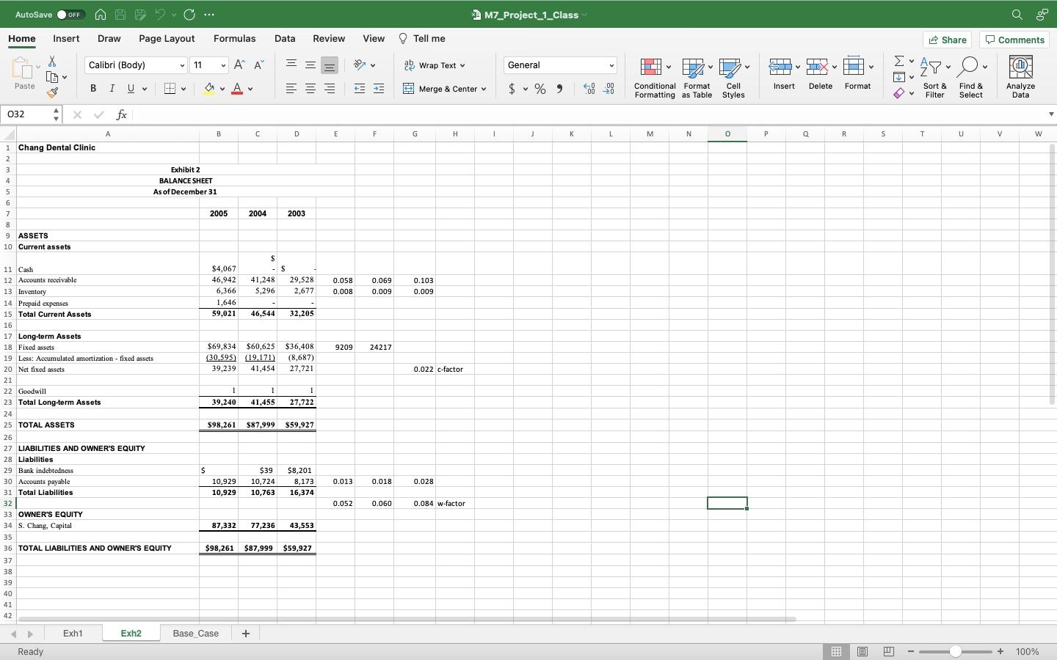Open the Calibri font dropdown
The image size is (1057, 660).
tap(181, 65)
